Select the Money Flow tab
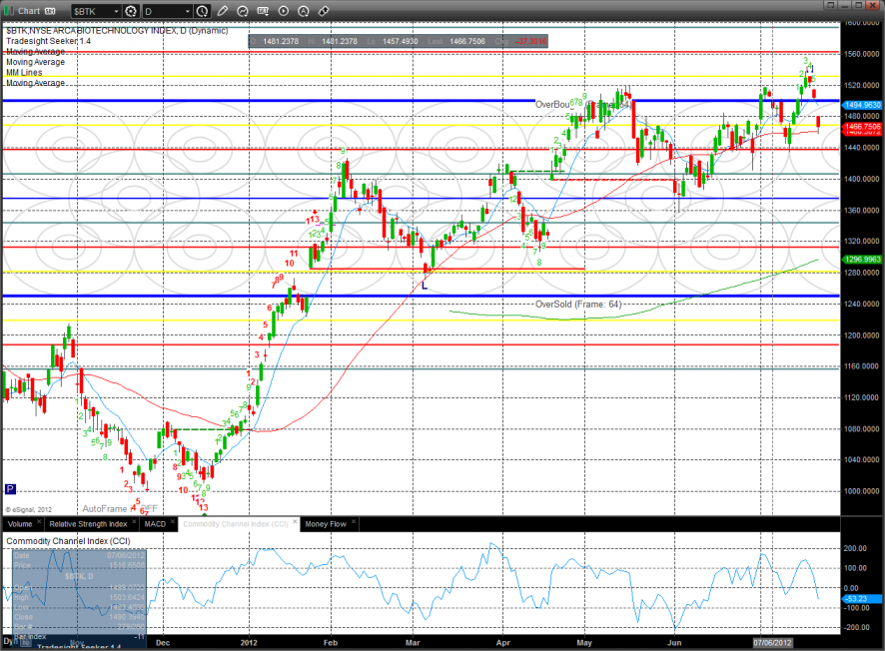Image resolution: width=885 pixels, height=651 pixels. 325,523
